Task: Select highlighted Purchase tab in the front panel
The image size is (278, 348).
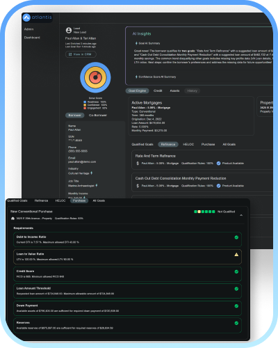Action: point(79,200)
